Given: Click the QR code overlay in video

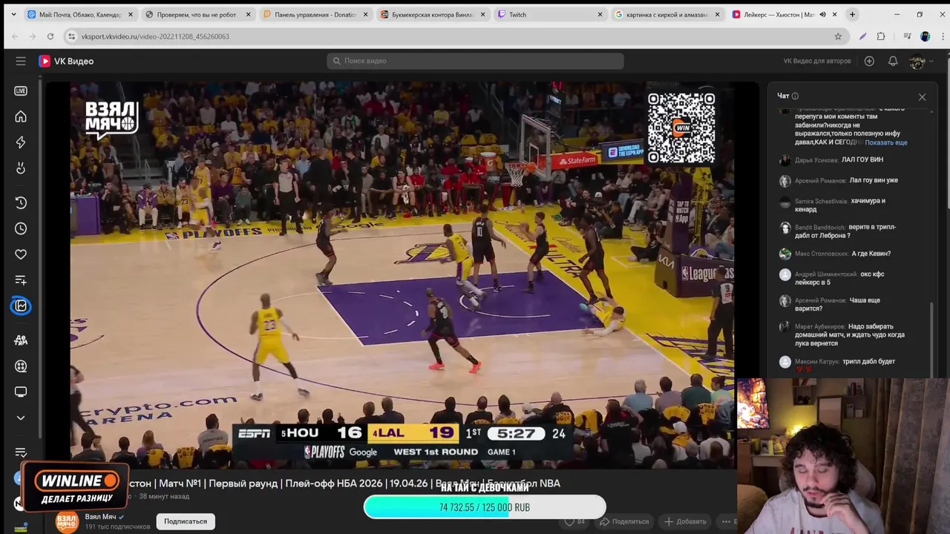Looking at the screenshot, I should click(681, 128).
